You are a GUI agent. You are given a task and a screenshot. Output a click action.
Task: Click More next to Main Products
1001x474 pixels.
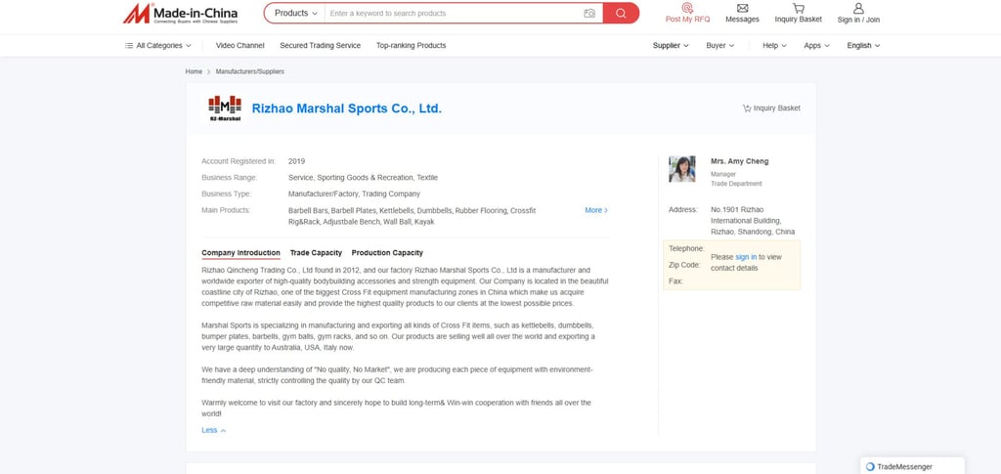coord(596,210)
